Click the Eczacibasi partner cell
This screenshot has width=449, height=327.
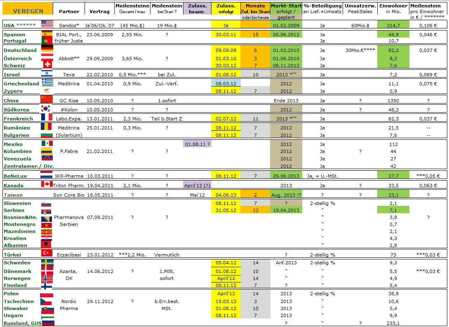tap(69, 254)
